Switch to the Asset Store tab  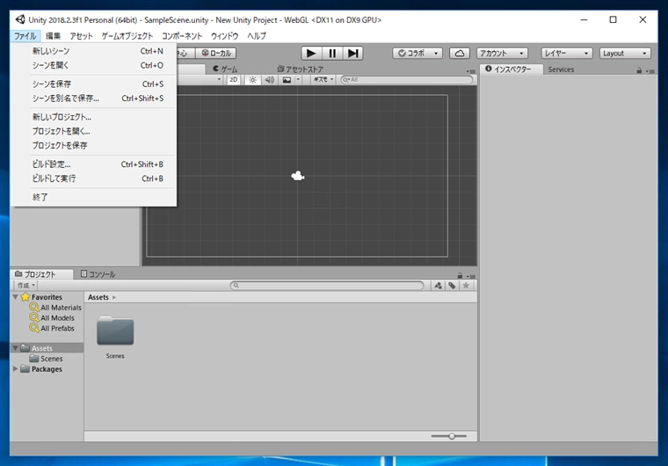(300, 69)
